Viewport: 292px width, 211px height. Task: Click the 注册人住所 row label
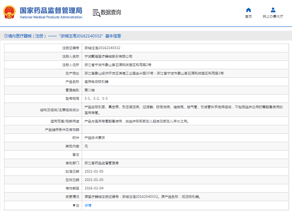click(71, 65)
